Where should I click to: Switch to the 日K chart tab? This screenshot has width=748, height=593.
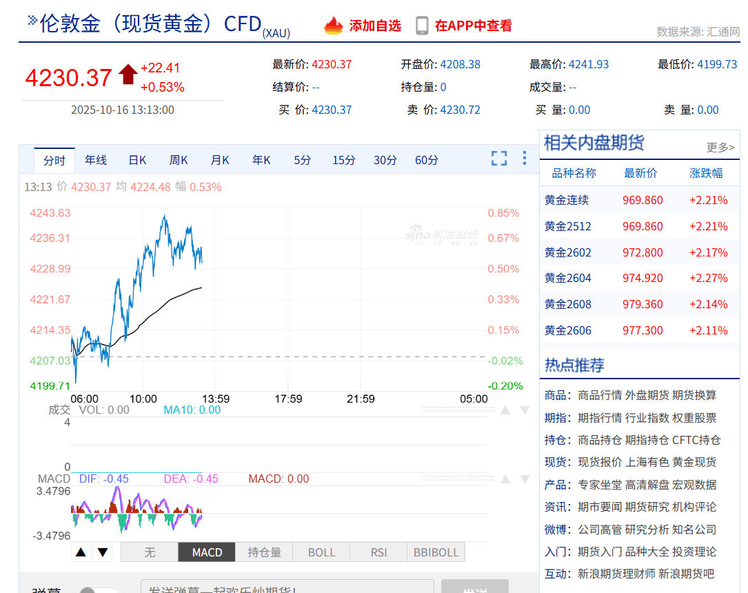(137, 160)
